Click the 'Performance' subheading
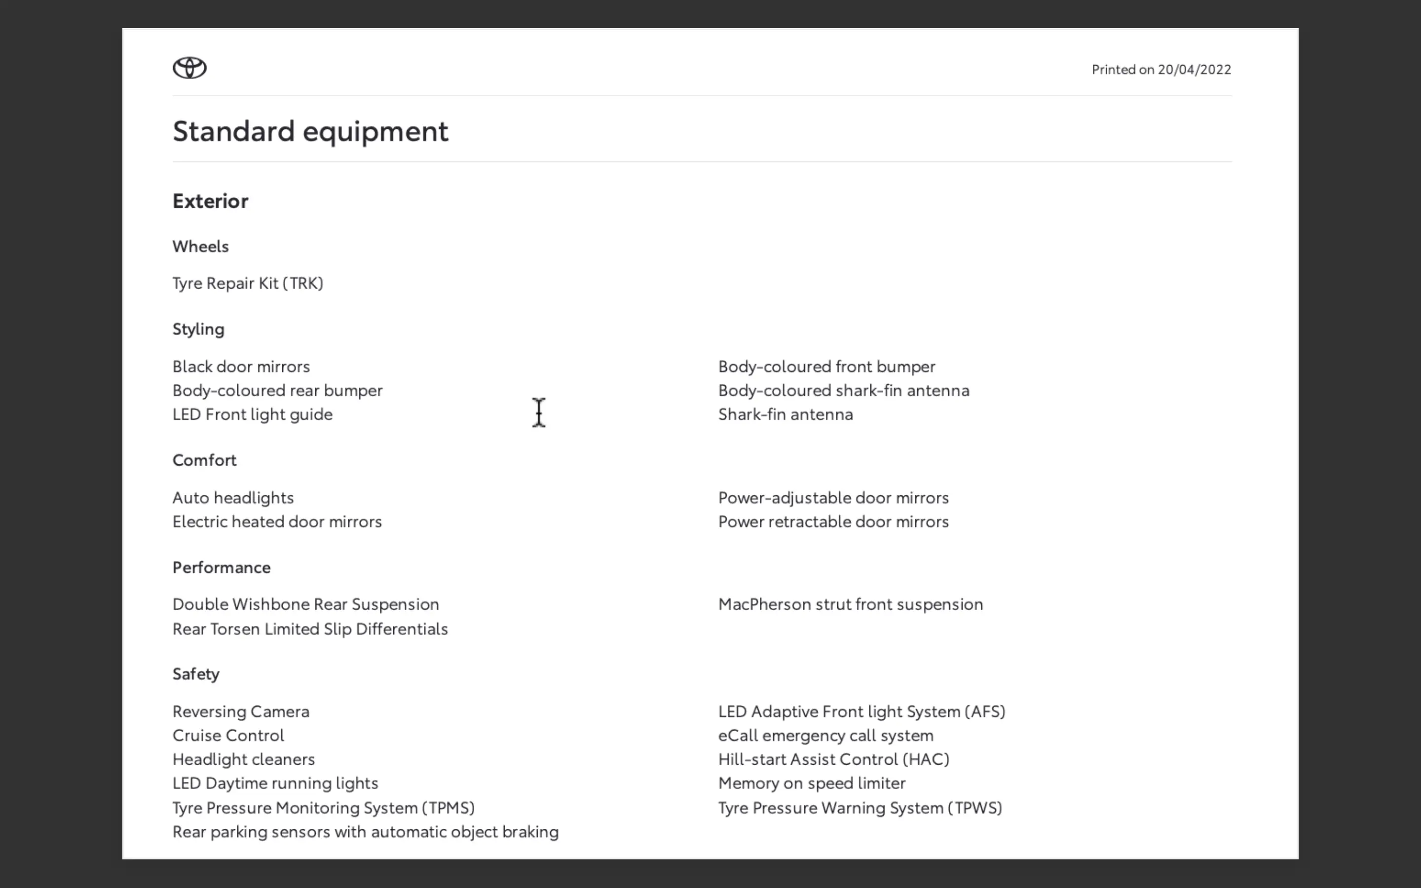1421x888 pixels. 222,568
